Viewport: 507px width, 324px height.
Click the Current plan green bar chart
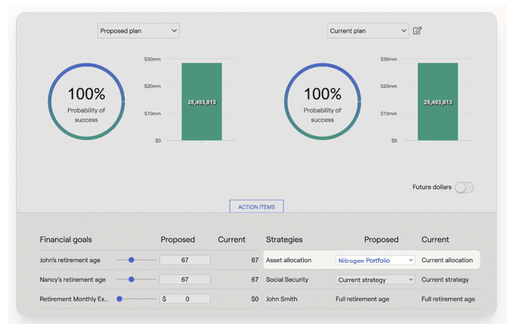[x=437, y=102]
